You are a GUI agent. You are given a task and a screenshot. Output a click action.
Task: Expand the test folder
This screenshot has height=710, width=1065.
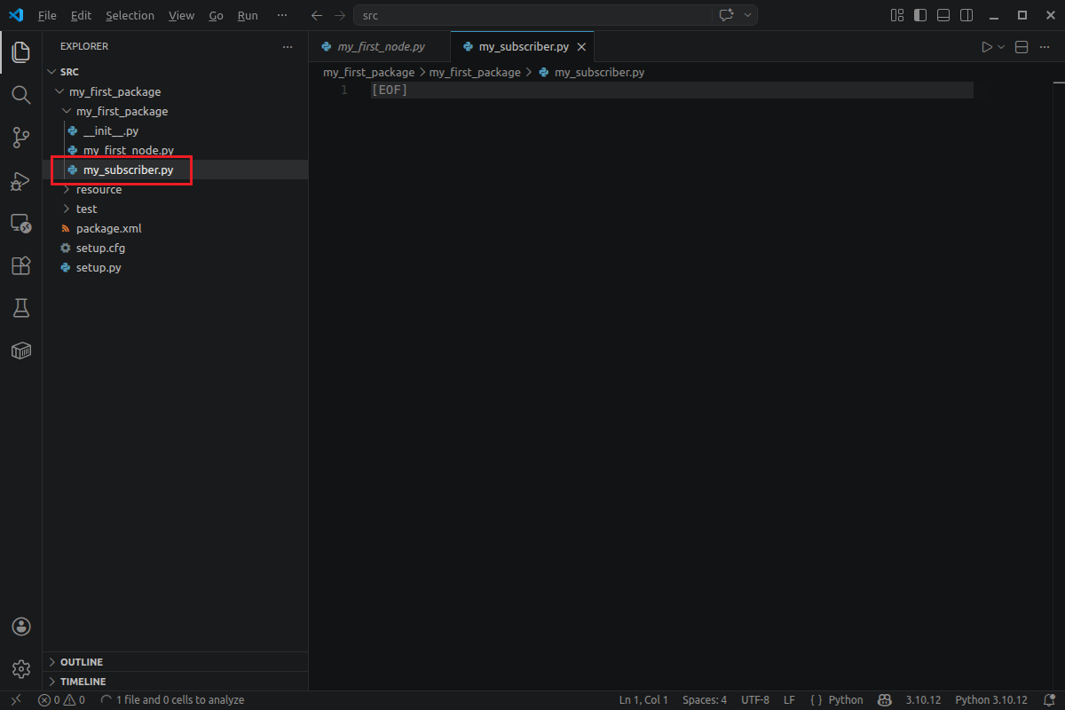(x=176, y=209)
